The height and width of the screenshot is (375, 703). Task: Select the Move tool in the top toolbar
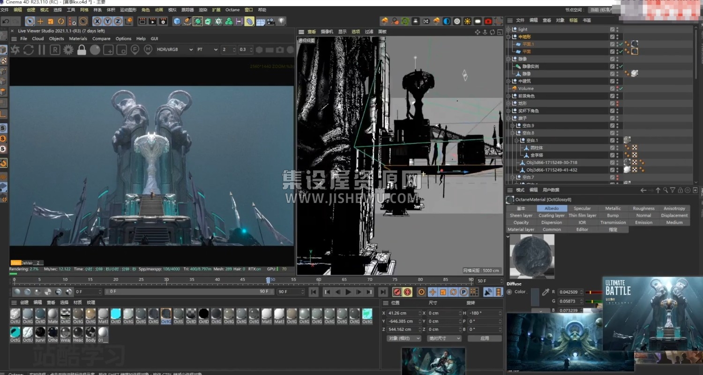[x=40, y=21]
